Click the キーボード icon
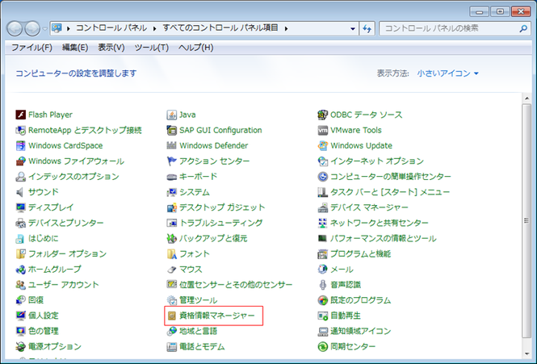The width and height of the screenshot is (537, 364). tap(171, 177)
